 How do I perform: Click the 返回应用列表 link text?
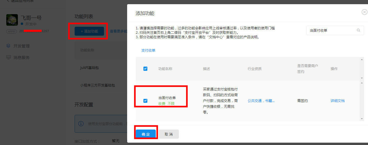(x=22, y=1)
